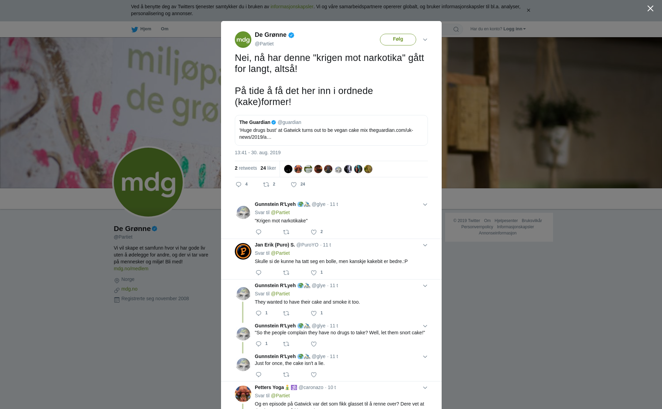Click the search magnifier icon in the top bar
662x409 pixels.
(456, 29)
